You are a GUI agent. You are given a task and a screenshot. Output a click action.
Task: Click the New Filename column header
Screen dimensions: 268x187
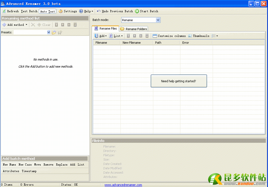tap(132, 43)
